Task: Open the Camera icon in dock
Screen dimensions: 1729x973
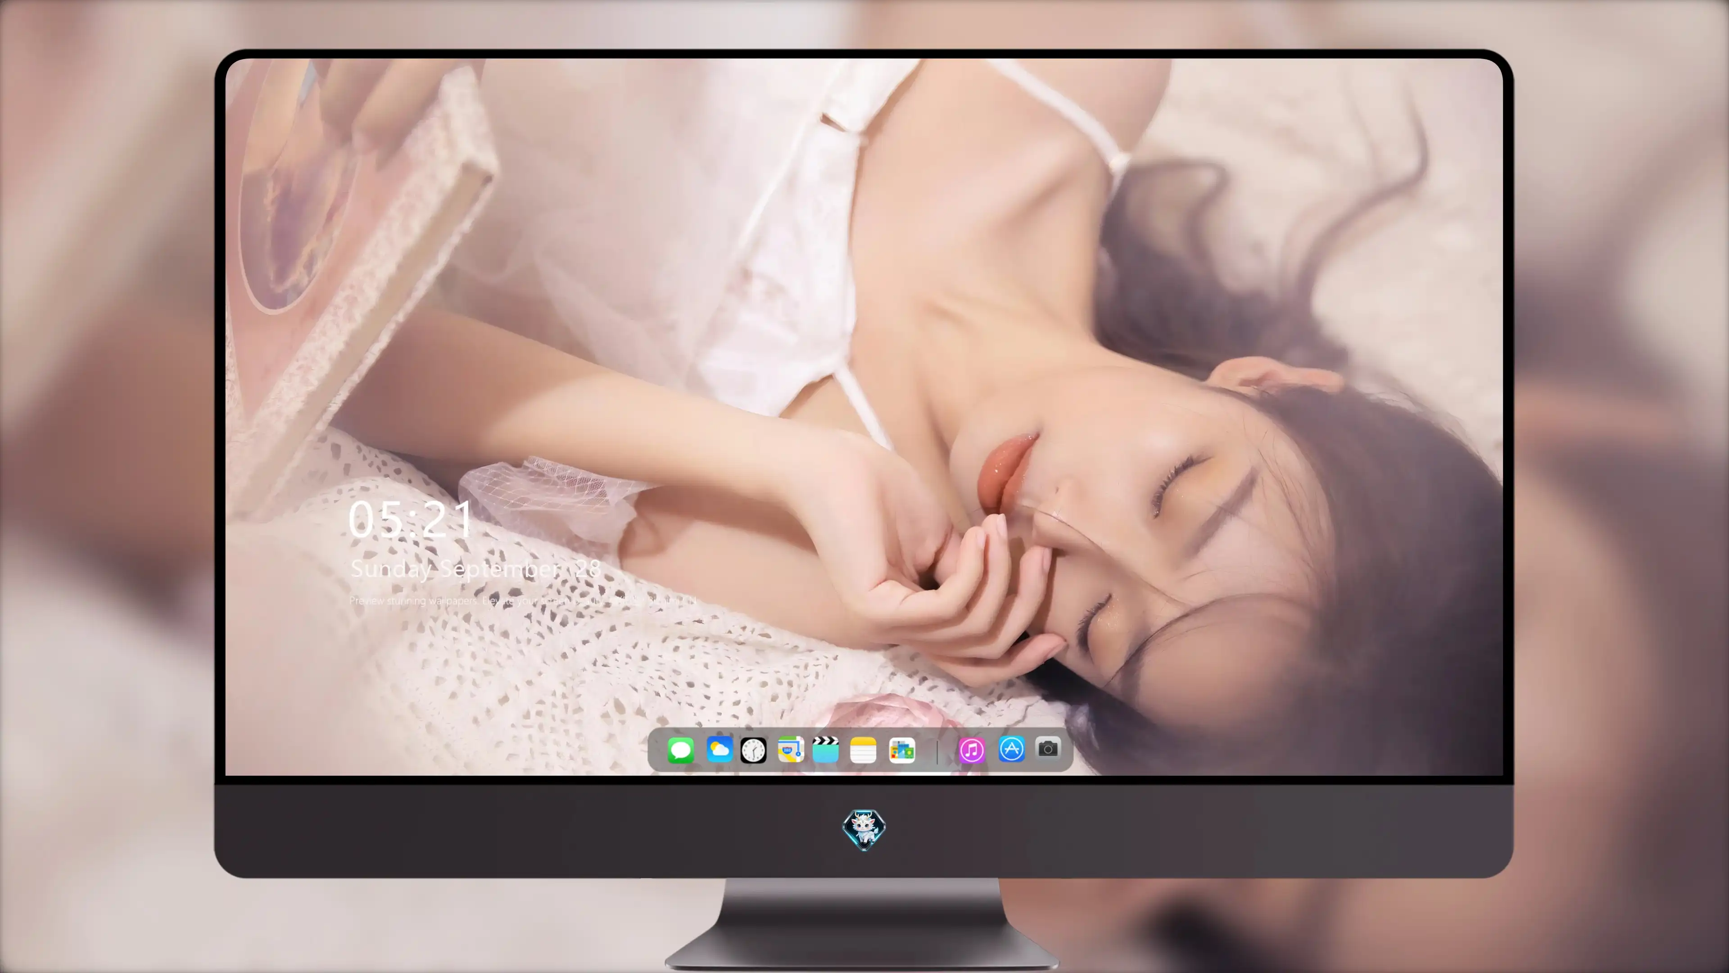Action: click(x=1048, y=749)
